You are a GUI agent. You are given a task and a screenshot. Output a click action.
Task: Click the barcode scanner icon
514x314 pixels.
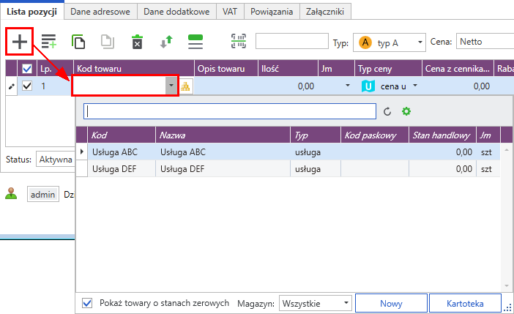click(x=238, y=41)
